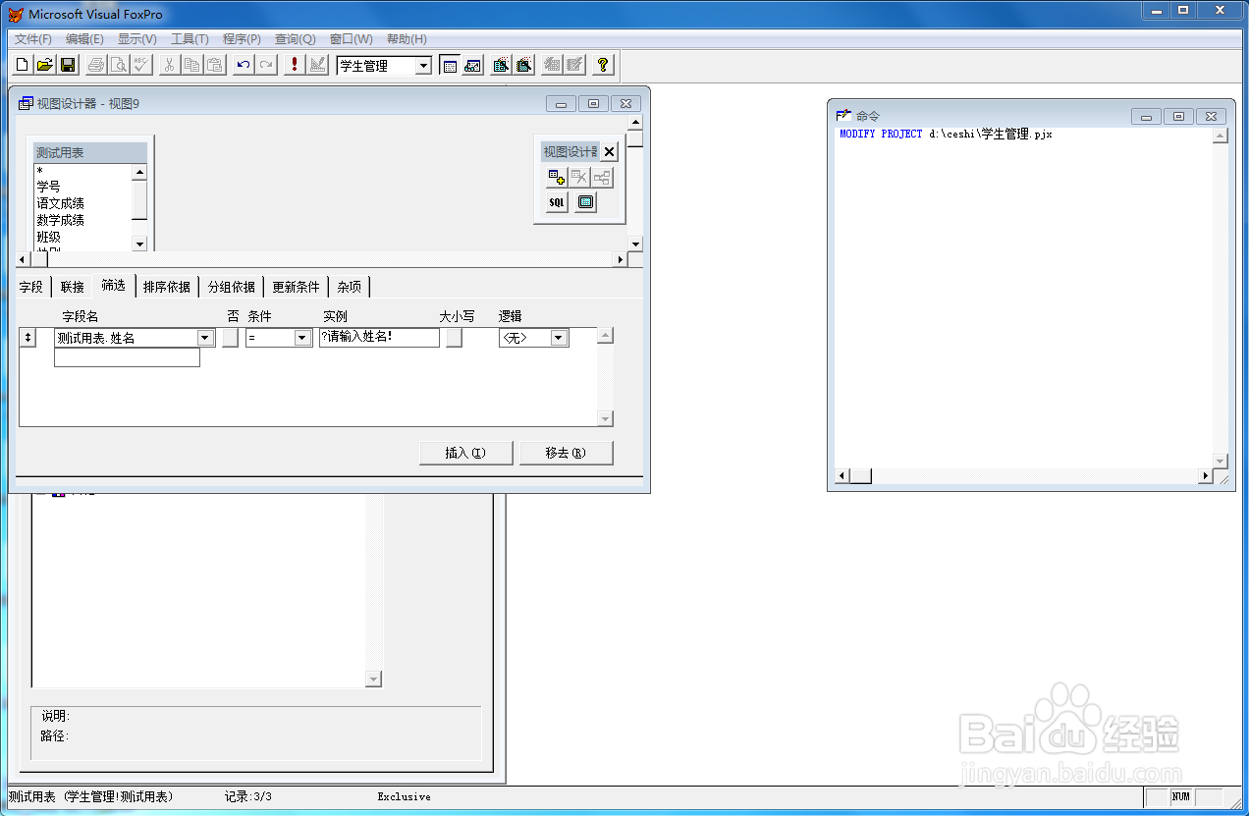
Task: Click the Save floppy disk icon
Action: (68, 66)
